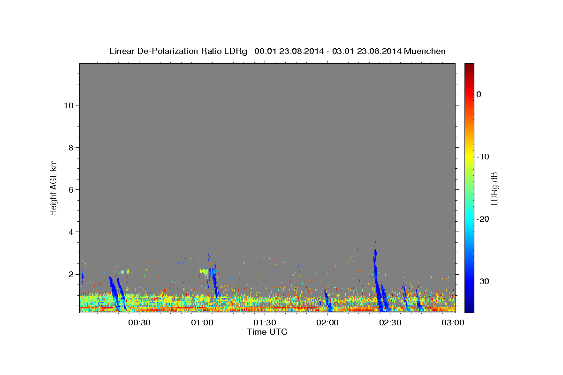Click the dark blue bottom of colorbar
563x375 pixels.
tap(469, 308)
